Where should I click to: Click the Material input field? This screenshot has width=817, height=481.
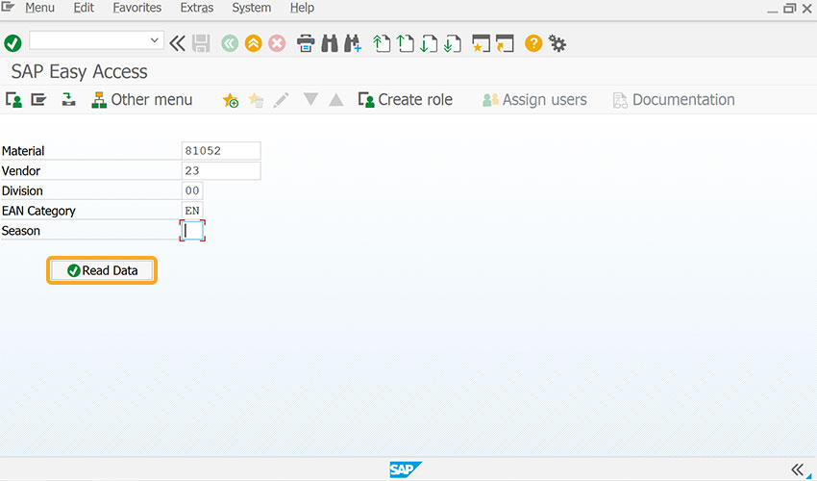[x=221, y=151]
